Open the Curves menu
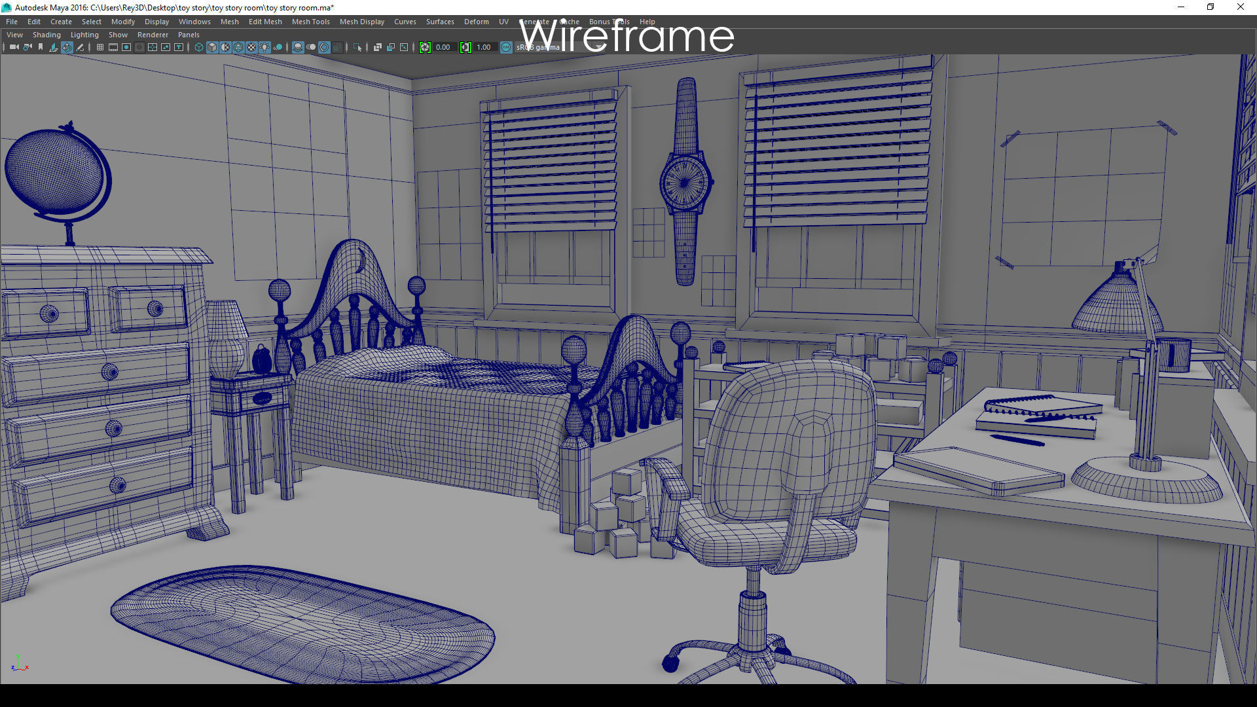 [x=405, y=22]
